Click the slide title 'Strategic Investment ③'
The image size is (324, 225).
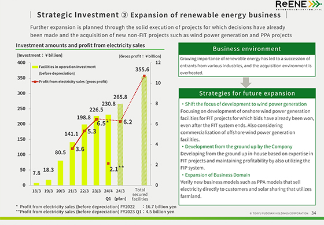point(82,15)
